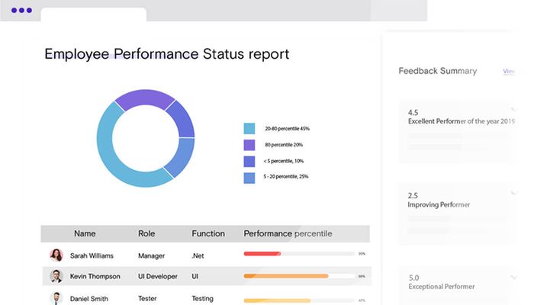
Task: Open the Sarah Williams name entry
Action: point(92,255)
